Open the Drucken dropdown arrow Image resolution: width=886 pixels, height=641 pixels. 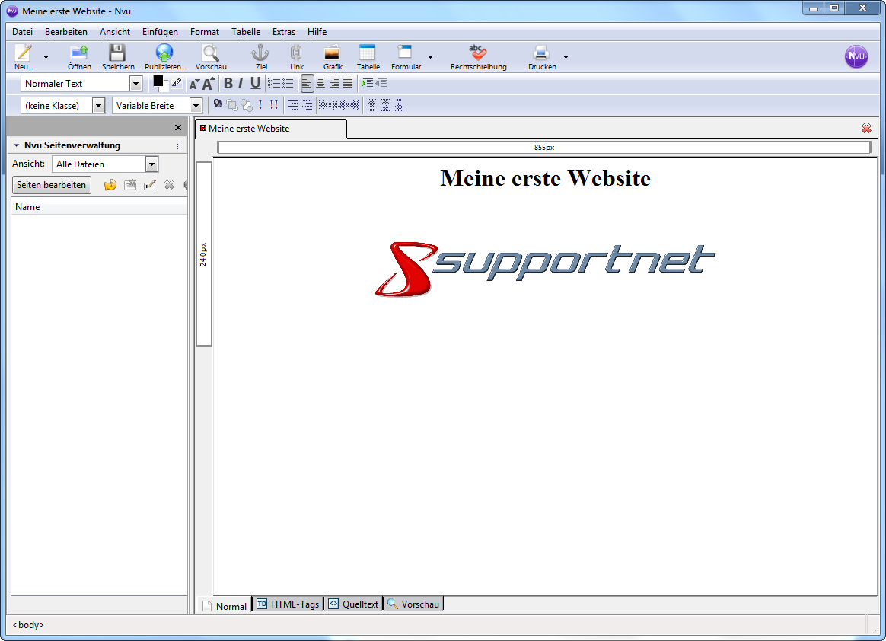pyautogui.click(x=566, y=57)
